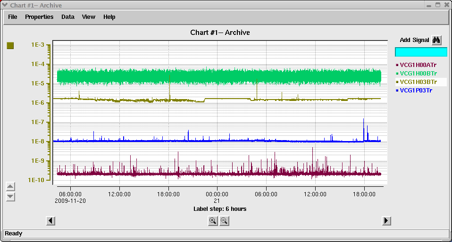The image size is (452, 242).
Task: Maximize the Chart #1 Archive window
Action: (x=438, y=5)
